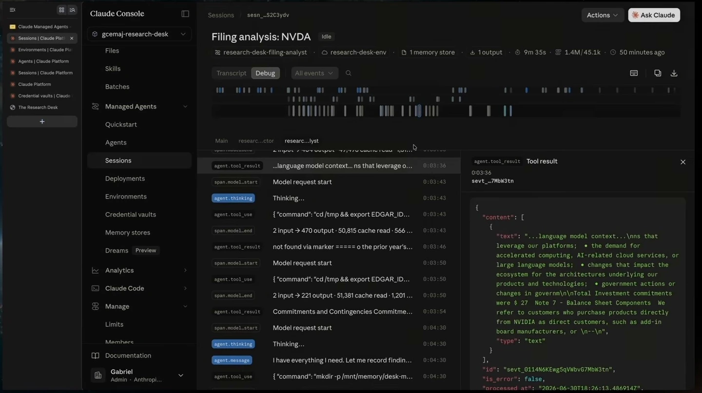Open Memory stores in the sidebar

point(128,232)
